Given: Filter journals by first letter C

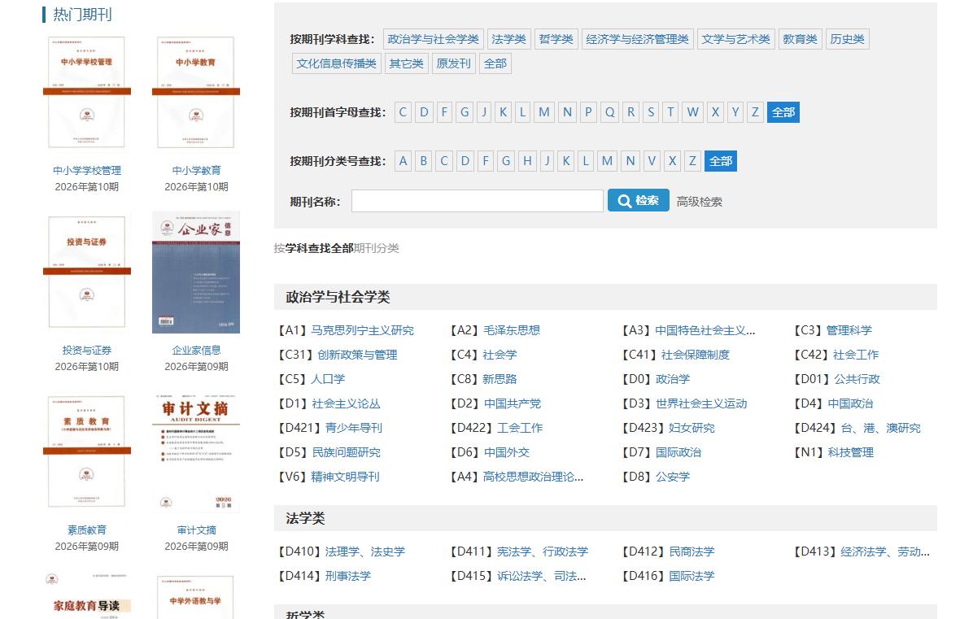Looking at the screenshot, I should (403, 112).
